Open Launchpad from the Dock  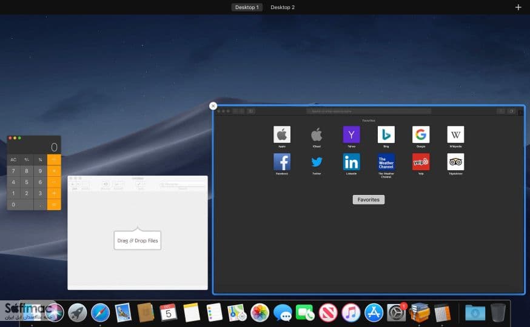(x=78, y=312)
